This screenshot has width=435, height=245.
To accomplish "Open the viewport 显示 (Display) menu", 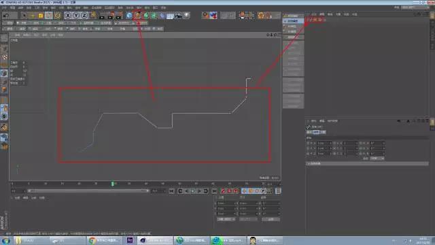I will point(36,35).
